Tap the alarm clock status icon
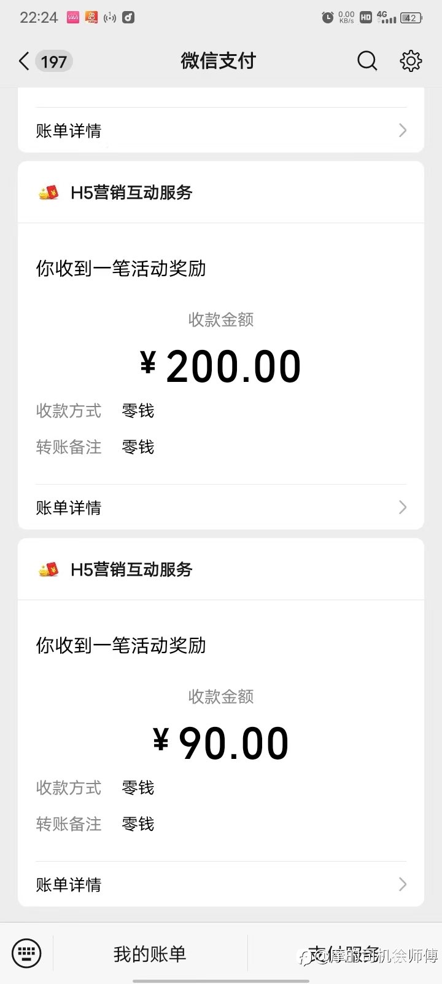442x984 pixels. pos(328,17)
